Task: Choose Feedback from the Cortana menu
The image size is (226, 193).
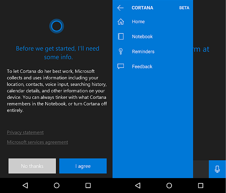Action: coord(142,66)
